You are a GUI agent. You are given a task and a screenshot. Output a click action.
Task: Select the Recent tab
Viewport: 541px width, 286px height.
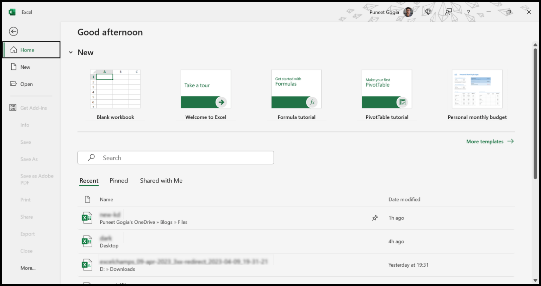tap(89, 181)
